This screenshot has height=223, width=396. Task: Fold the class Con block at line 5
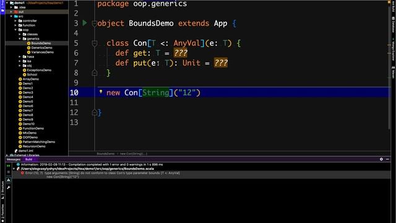tap(95, 43)
